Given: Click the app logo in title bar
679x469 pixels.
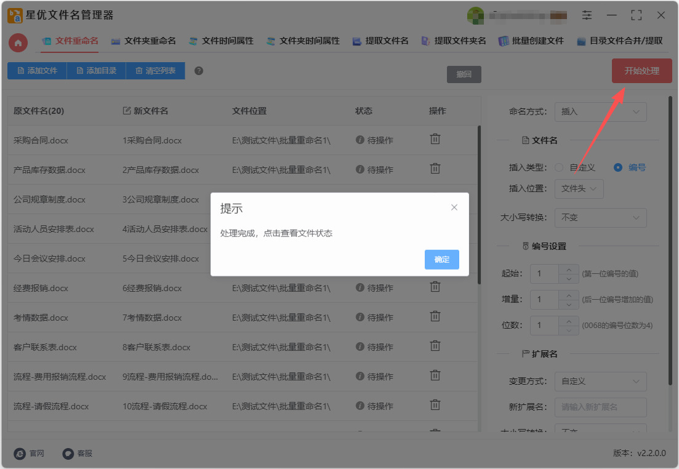Looking at the screenshot, I should [15, 15].
